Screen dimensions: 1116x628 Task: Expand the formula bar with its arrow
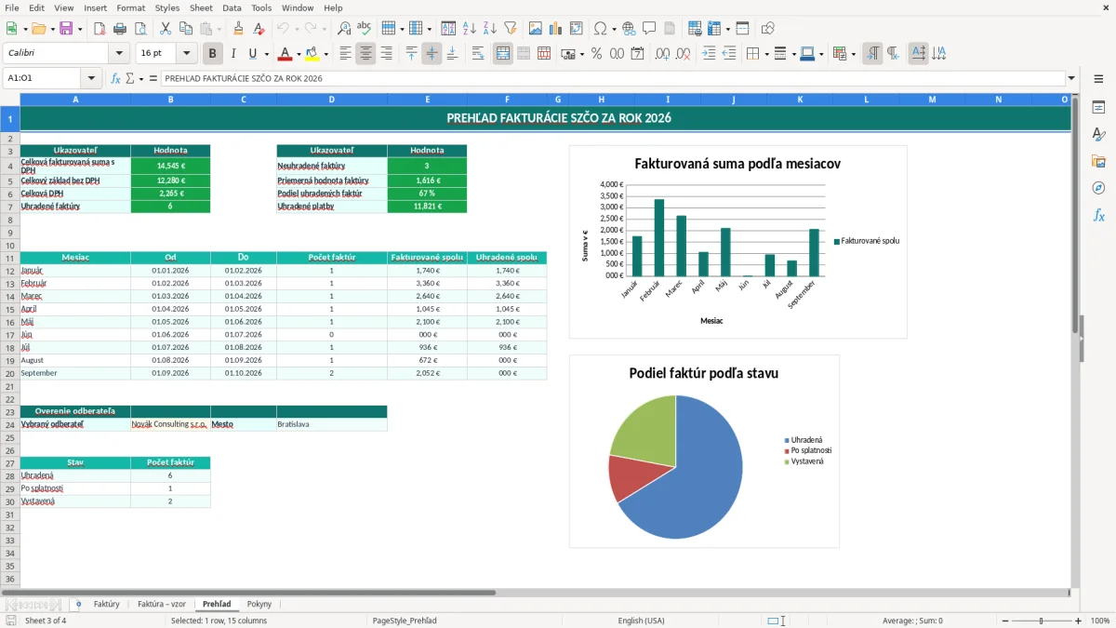click(1071, 78)
